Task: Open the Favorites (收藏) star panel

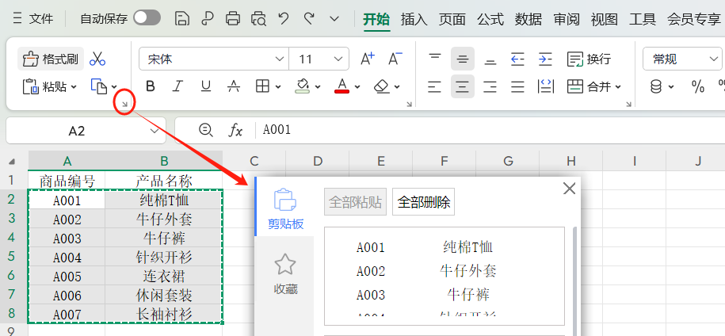Action: [285, 273]
